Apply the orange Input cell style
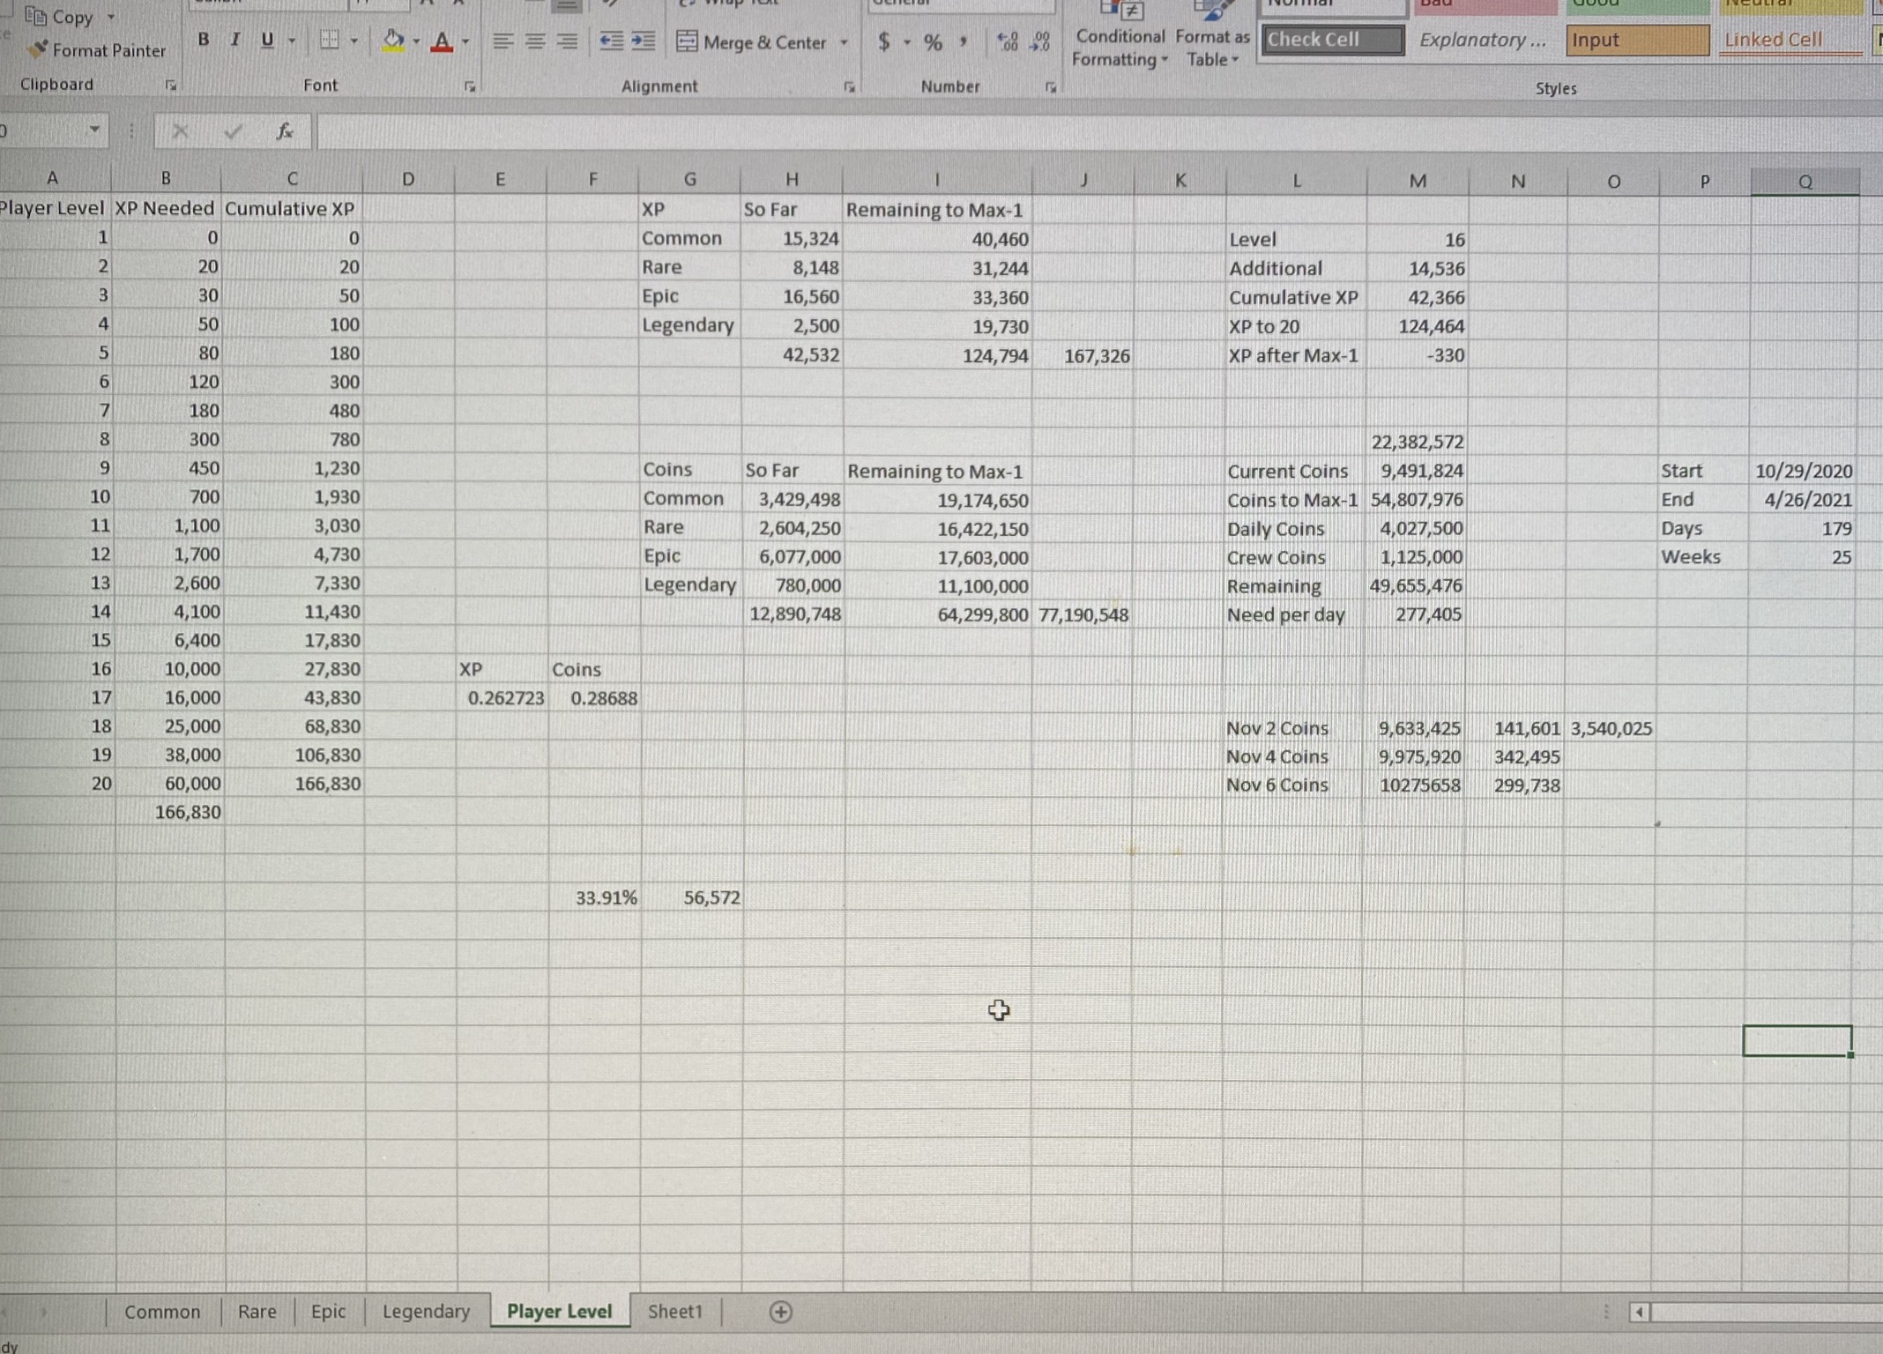This screenshot has width=1883, height=1354. click(x=1636, y=40)
